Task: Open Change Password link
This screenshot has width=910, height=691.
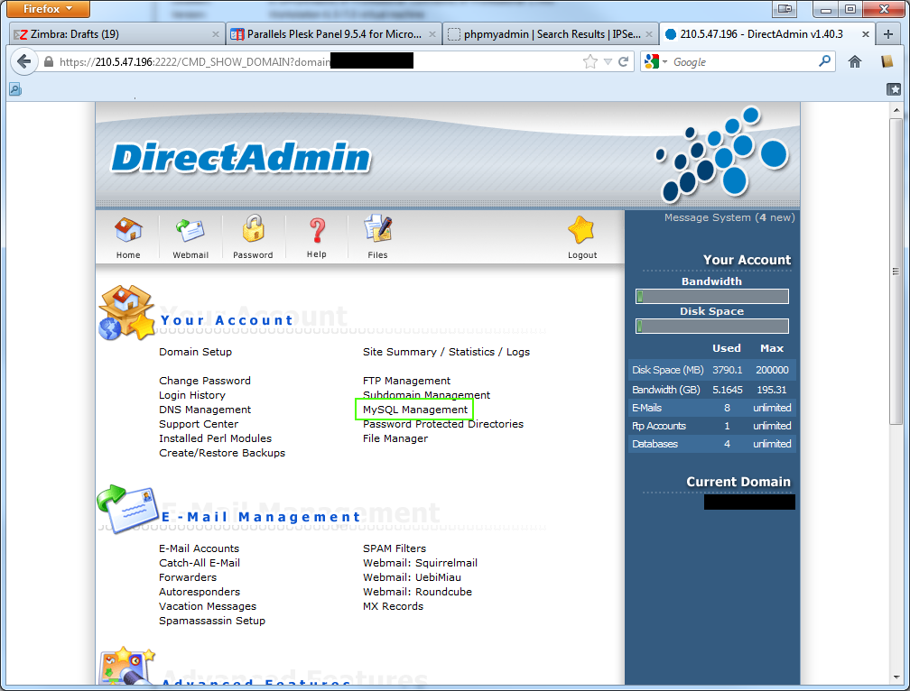Action: tap(205, 381)
